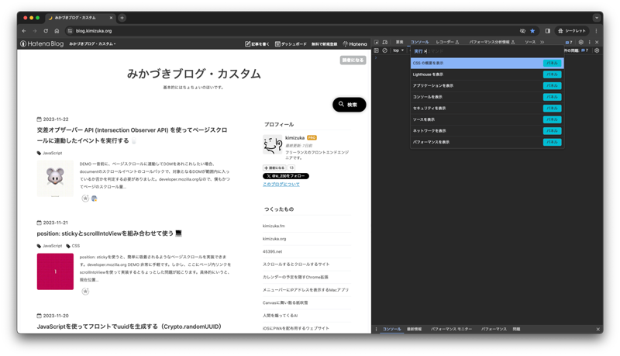
Task: Click the pink thumbnail of the sticky article
Action: (x=55, y=271)
